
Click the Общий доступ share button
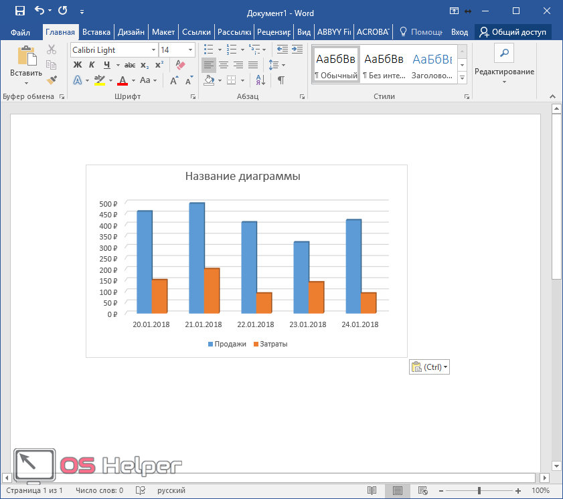(513, 32)
